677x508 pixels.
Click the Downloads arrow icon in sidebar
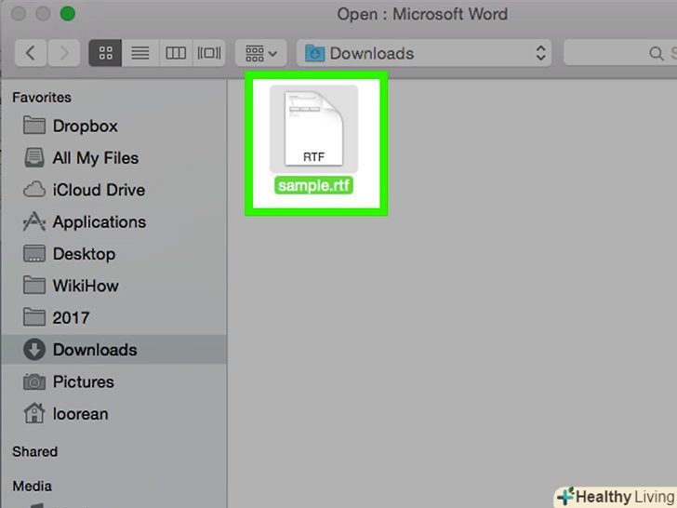(34, 350)
